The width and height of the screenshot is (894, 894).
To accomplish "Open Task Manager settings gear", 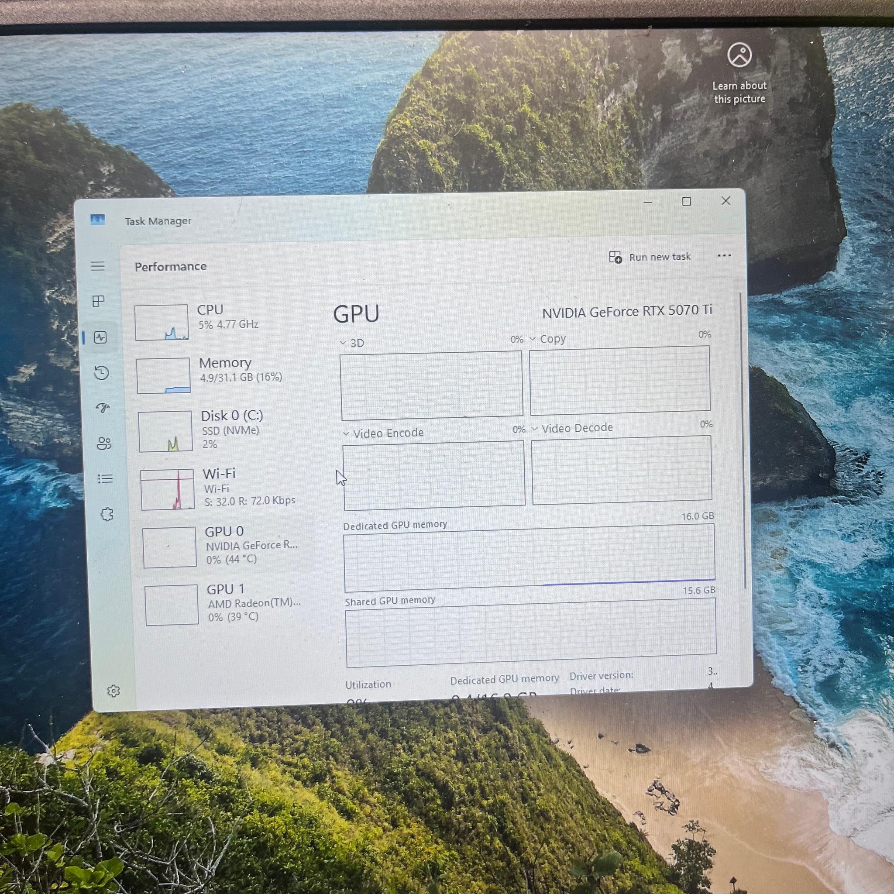I will (x=113, y=691).
